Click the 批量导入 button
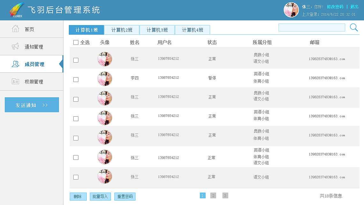The width and height of the screenshot is (364, 205). [100, 196]
